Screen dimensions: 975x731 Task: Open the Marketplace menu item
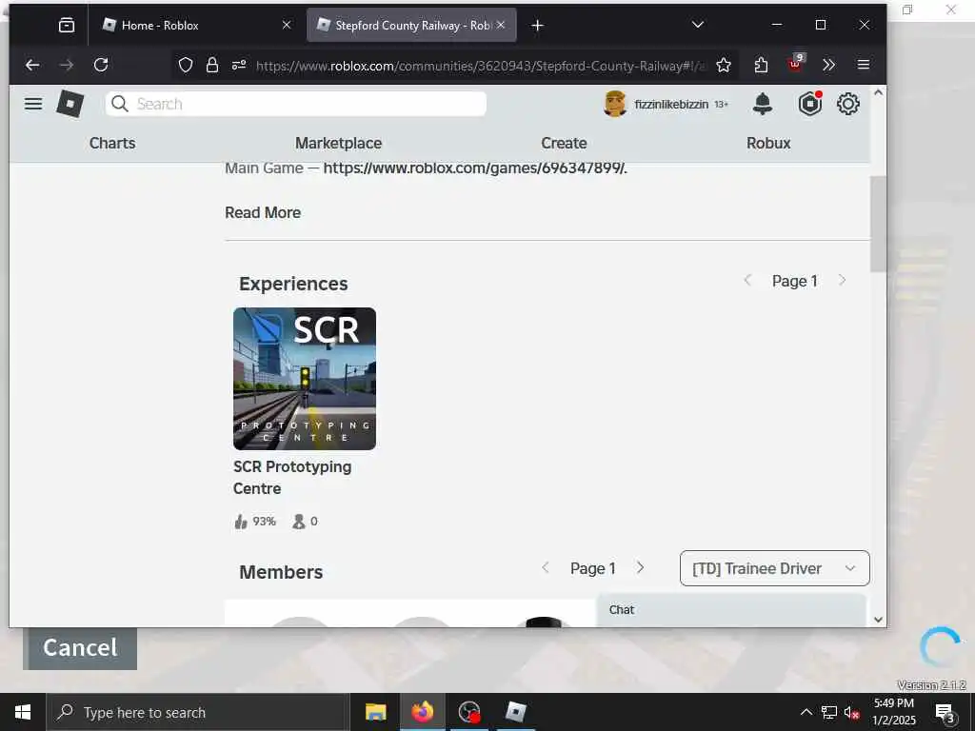point(338,143)
